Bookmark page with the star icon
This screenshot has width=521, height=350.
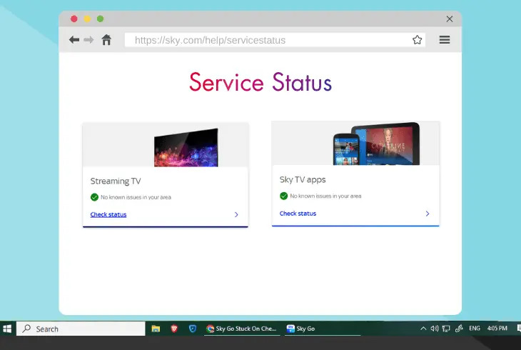417,40
